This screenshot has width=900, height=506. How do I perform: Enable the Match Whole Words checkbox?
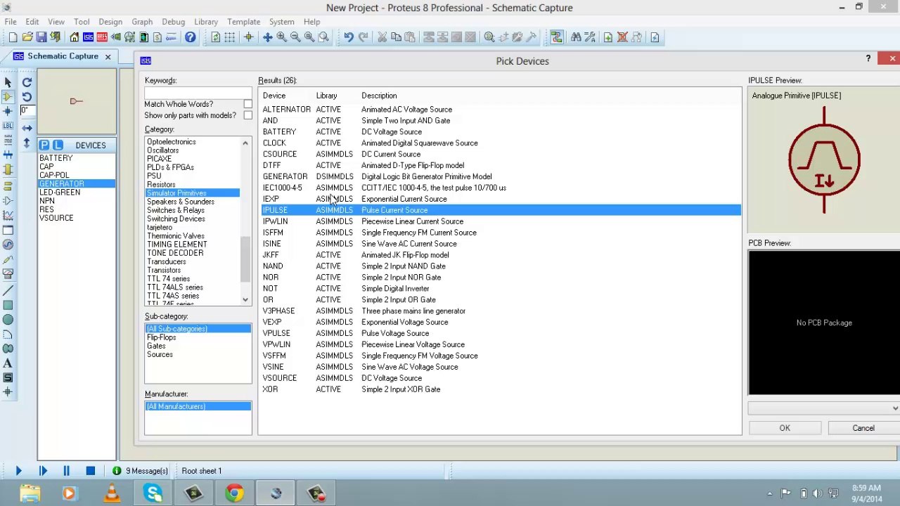pos(247,104)
